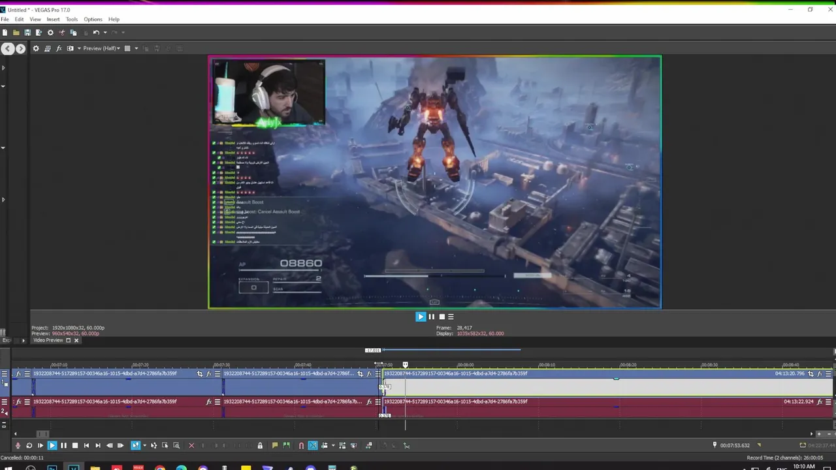Open the Insert menu

(x=53, y=20)
